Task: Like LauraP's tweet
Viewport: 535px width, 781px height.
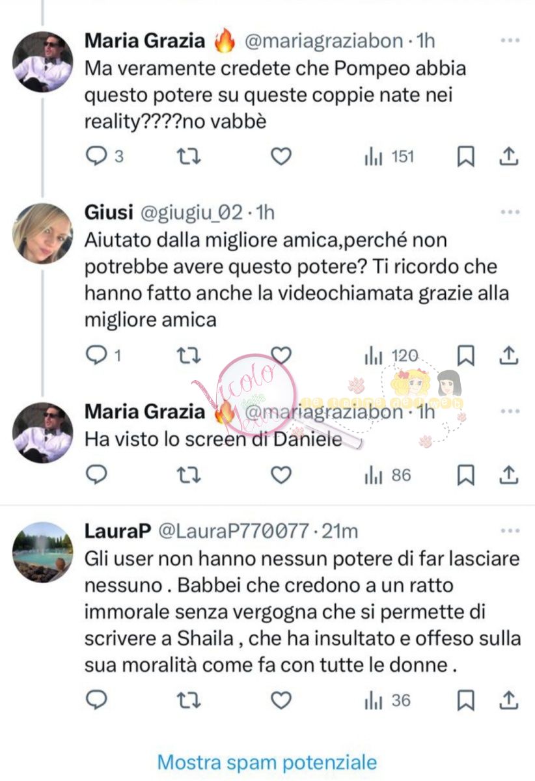Action: point(281,700)
